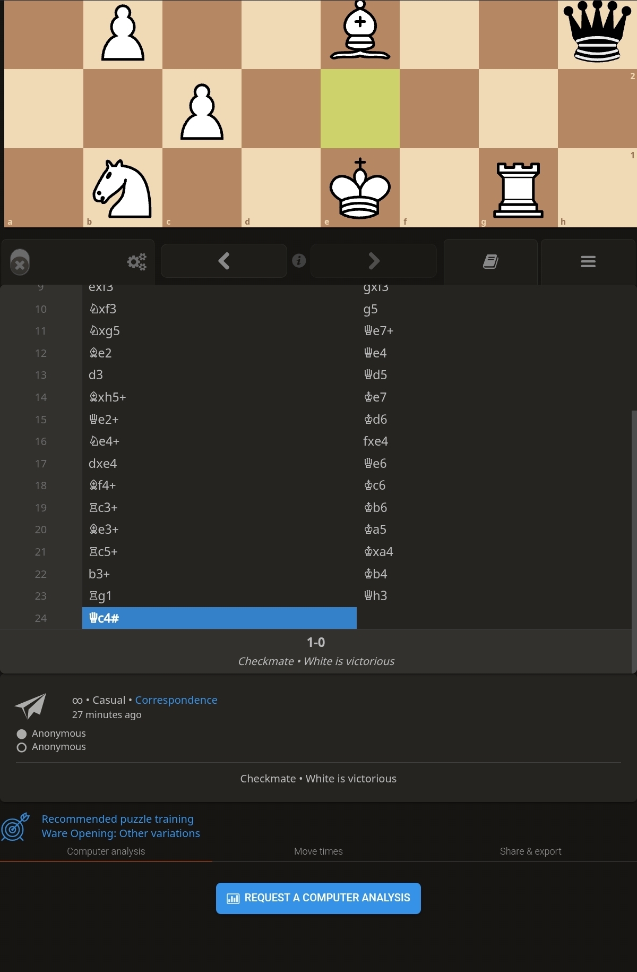Select black move Kxa4
Screen dimensions: 637x972
[x=494, y=551]
